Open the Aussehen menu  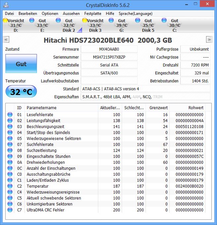pyautogui.click(x=71, y=14)
